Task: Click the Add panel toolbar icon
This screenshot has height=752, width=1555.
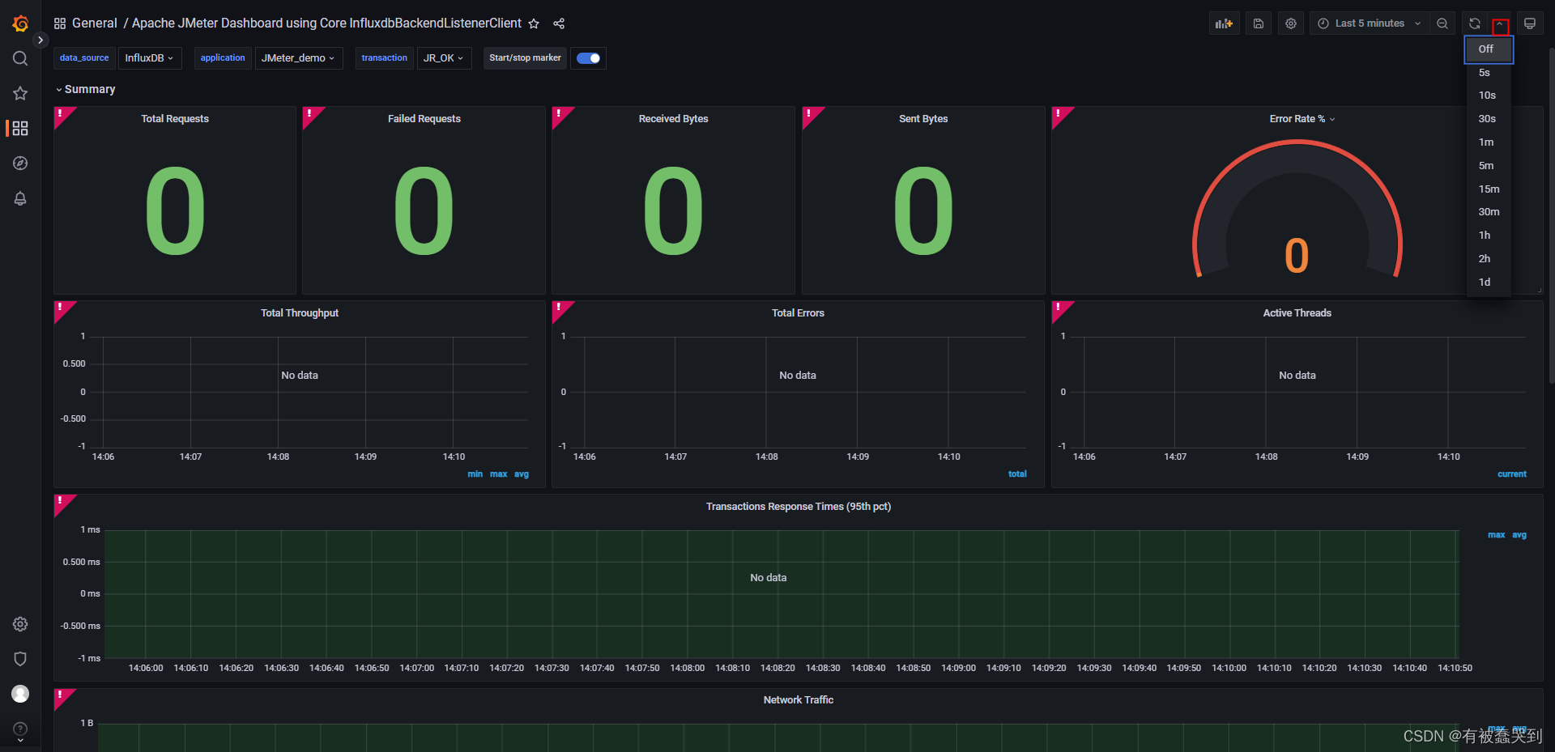Action: point(1224,23)
